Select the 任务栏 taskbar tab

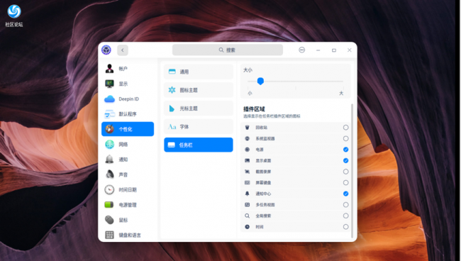tap(199, 145)
